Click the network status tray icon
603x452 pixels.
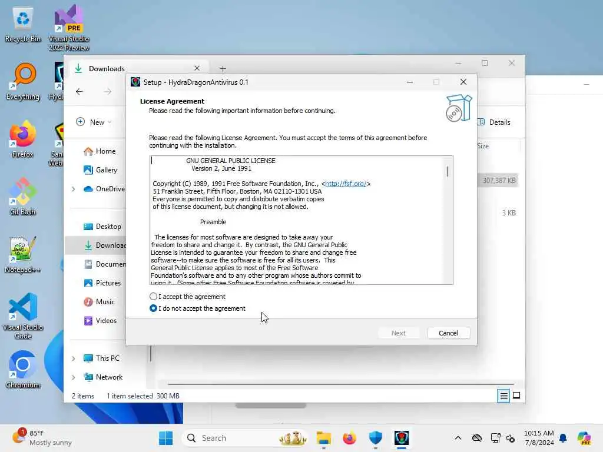[x=495, y=438]
